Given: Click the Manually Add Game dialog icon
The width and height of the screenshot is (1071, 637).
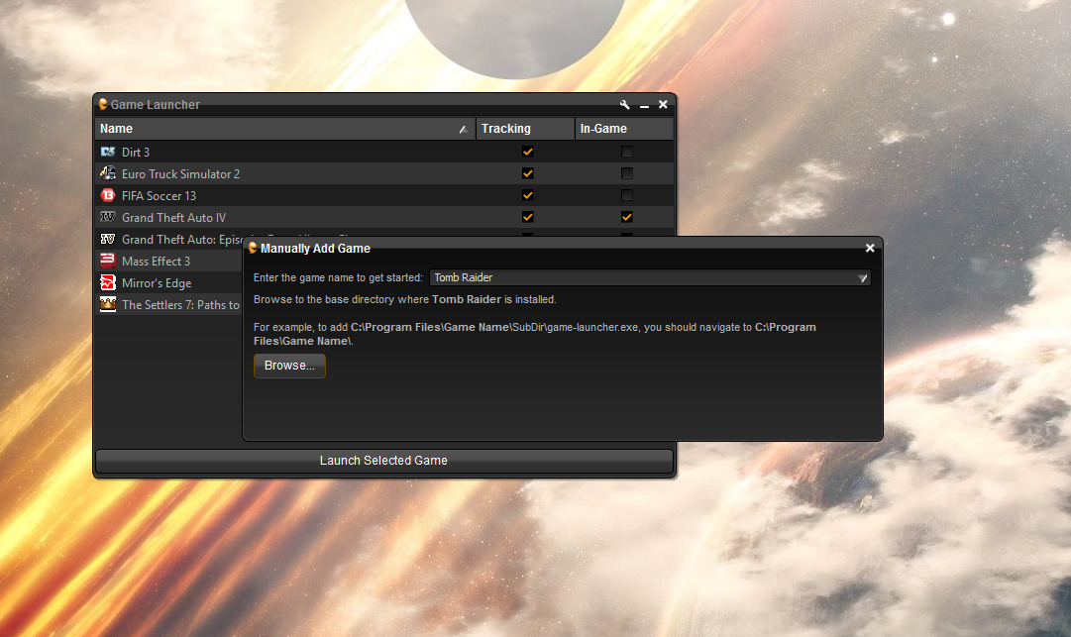Looking at the screenshot, I should 253,248.
